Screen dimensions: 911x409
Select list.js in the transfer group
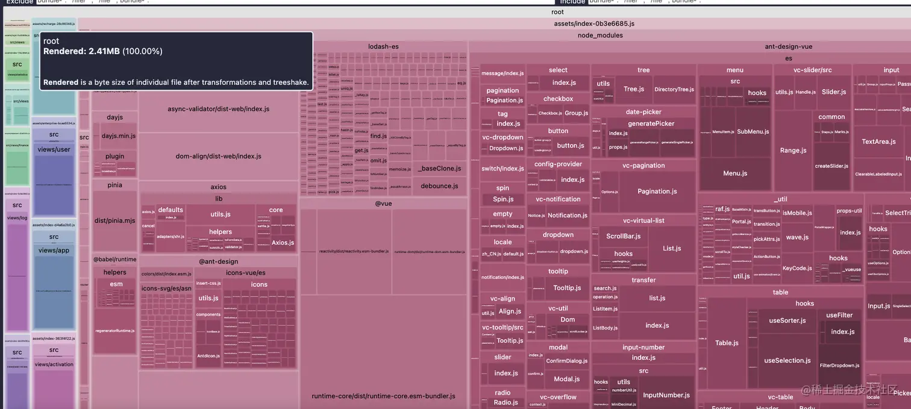tap(657, 298)
